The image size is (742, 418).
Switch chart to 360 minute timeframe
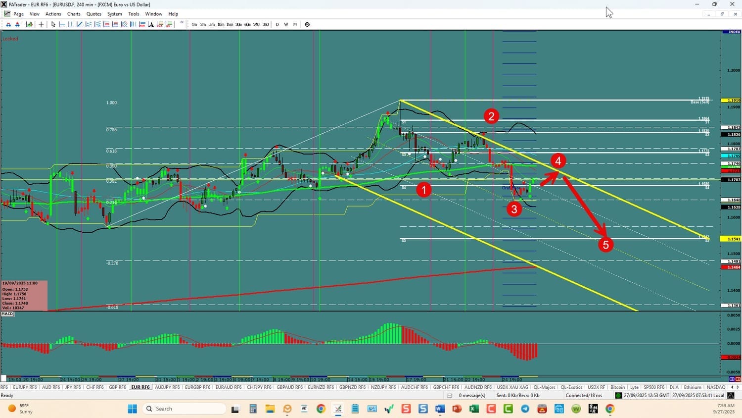(266, 24)
